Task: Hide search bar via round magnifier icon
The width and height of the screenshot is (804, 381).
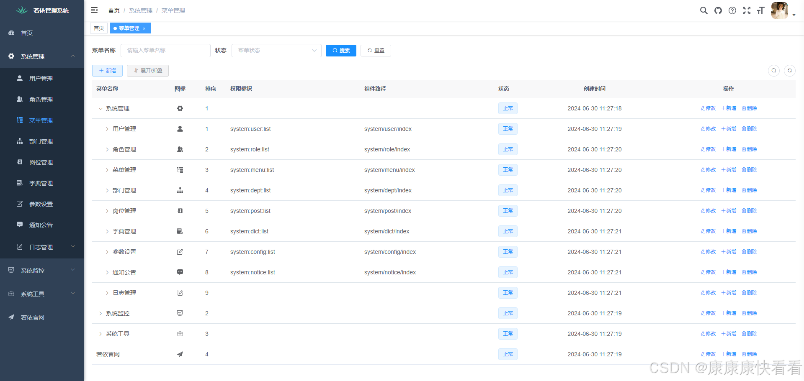Action: 774,71
